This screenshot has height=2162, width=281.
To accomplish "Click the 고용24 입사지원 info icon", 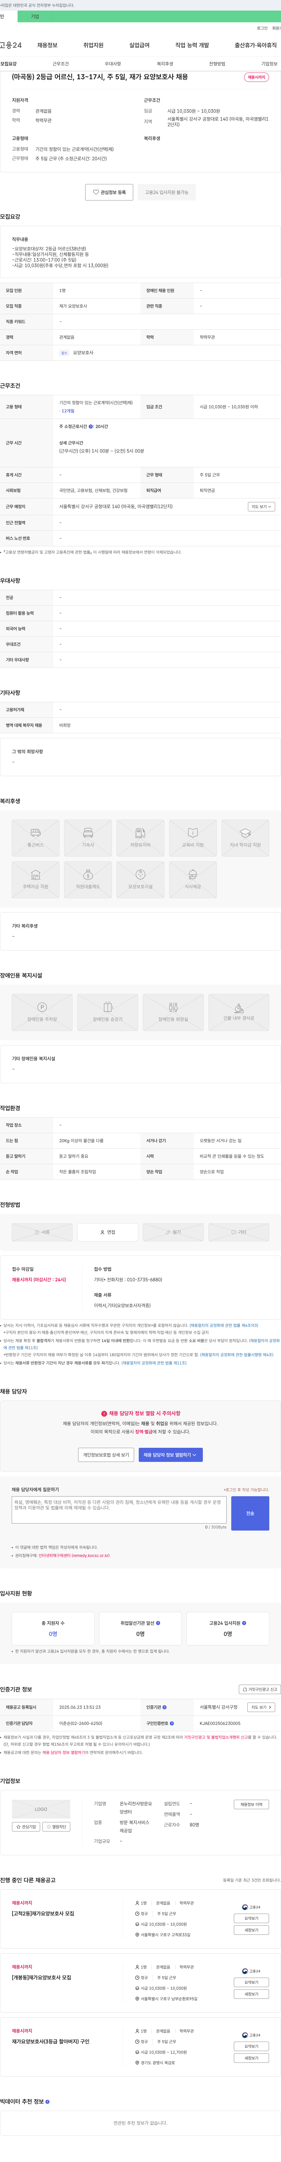I will pos(244,1622).
